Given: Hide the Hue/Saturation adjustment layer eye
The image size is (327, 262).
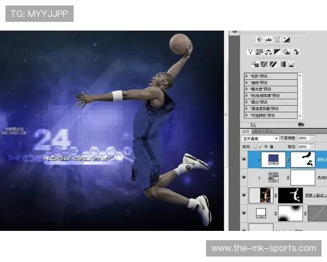Looking at the screenshot, I should click(244, 177).
